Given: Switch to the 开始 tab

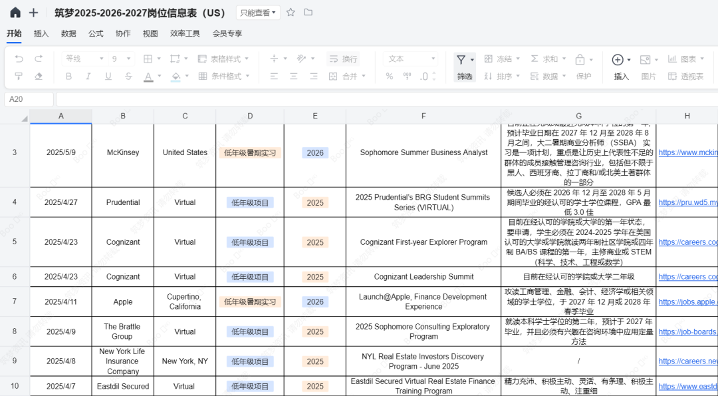Looking at the screenshot, I should click(x=14, y=33).
